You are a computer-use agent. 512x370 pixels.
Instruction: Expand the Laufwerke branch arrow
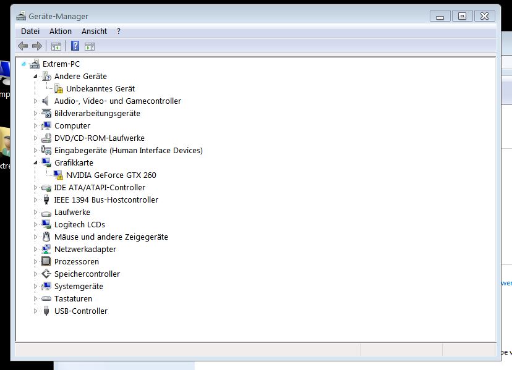pyautogui.click(x=36, y=212)
